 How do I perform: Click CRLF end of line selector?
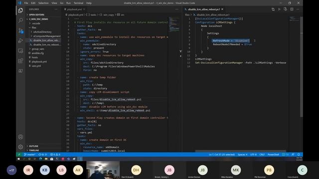tap(262, 155)
